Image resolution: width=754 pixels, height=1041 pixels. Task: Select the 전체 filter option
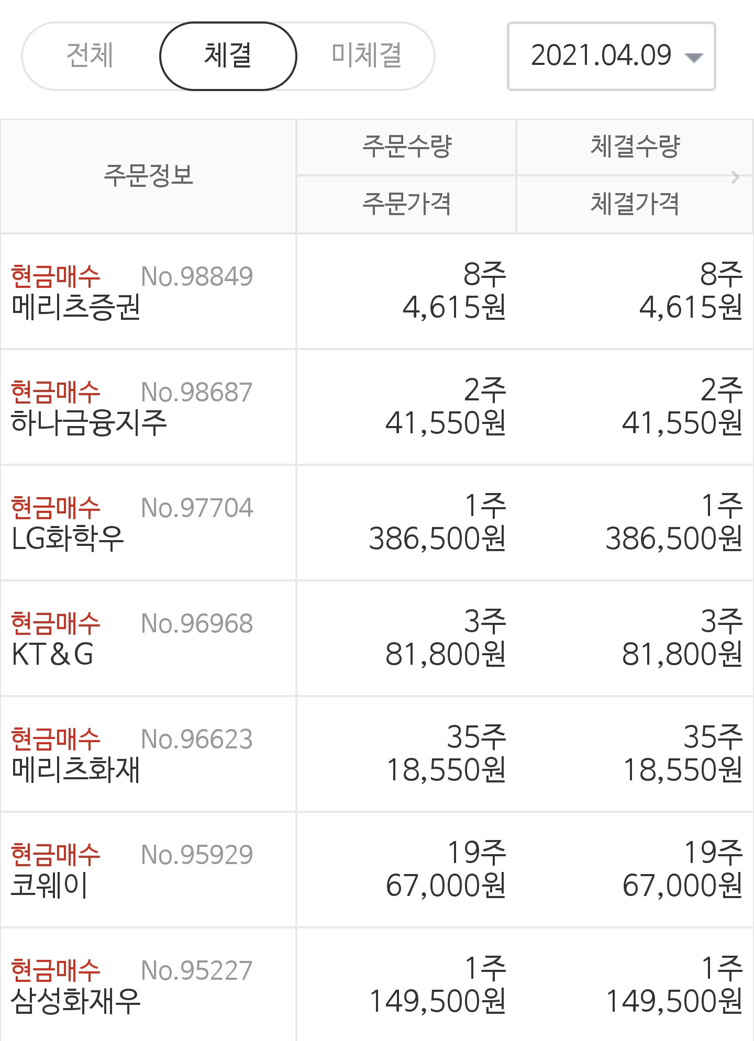90,55
